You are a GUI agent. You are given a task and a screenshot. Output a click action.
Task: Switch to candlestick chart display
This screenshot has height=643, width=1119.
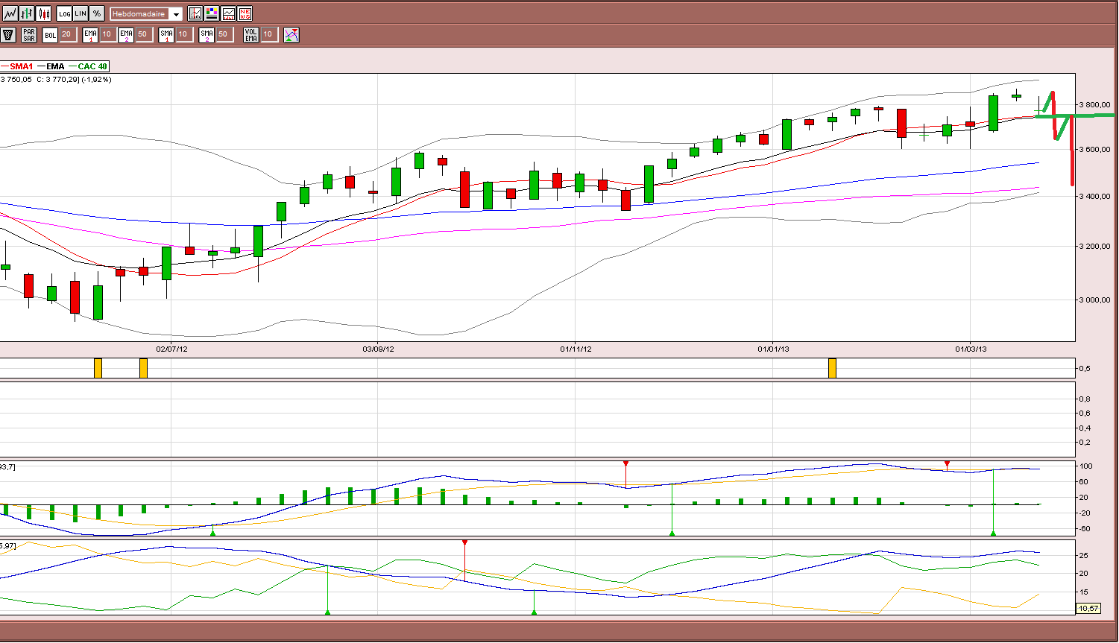43,13
